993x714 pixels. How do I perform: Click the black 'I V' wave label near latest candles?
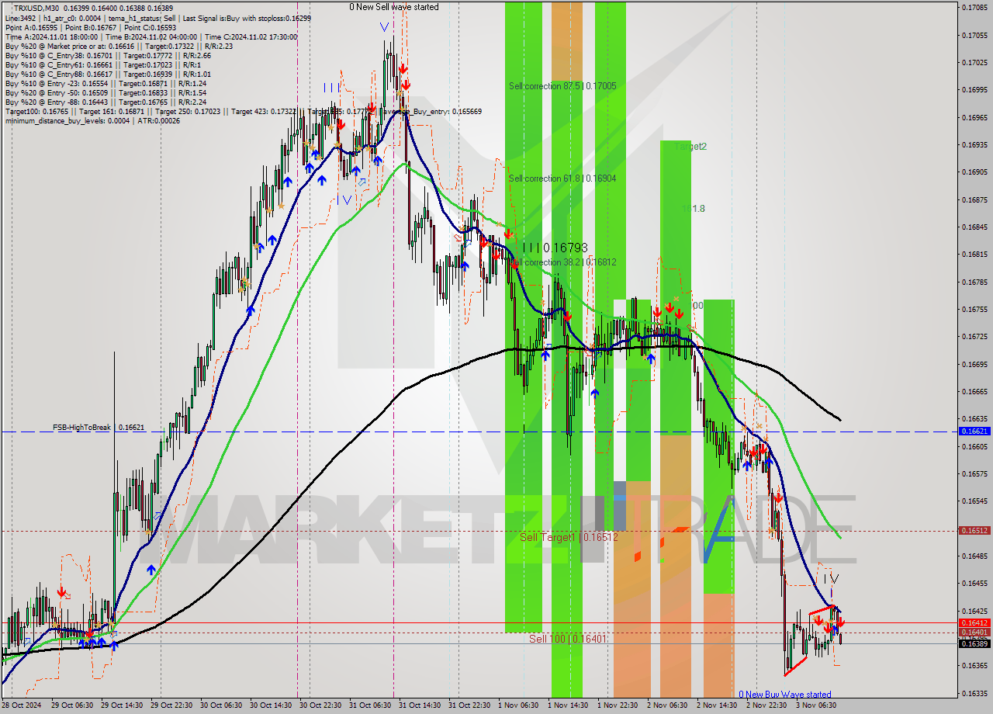pyautogui.click(x=831, y=579)
